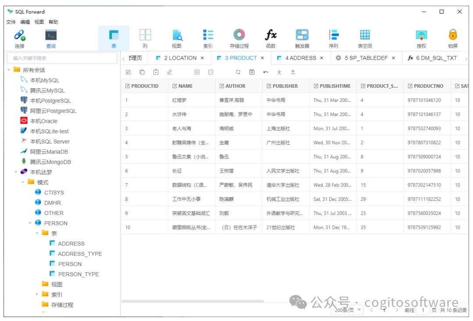Click the copy icon in data toolbar
This screenshot has width=473, height=321.
point(142,72)
